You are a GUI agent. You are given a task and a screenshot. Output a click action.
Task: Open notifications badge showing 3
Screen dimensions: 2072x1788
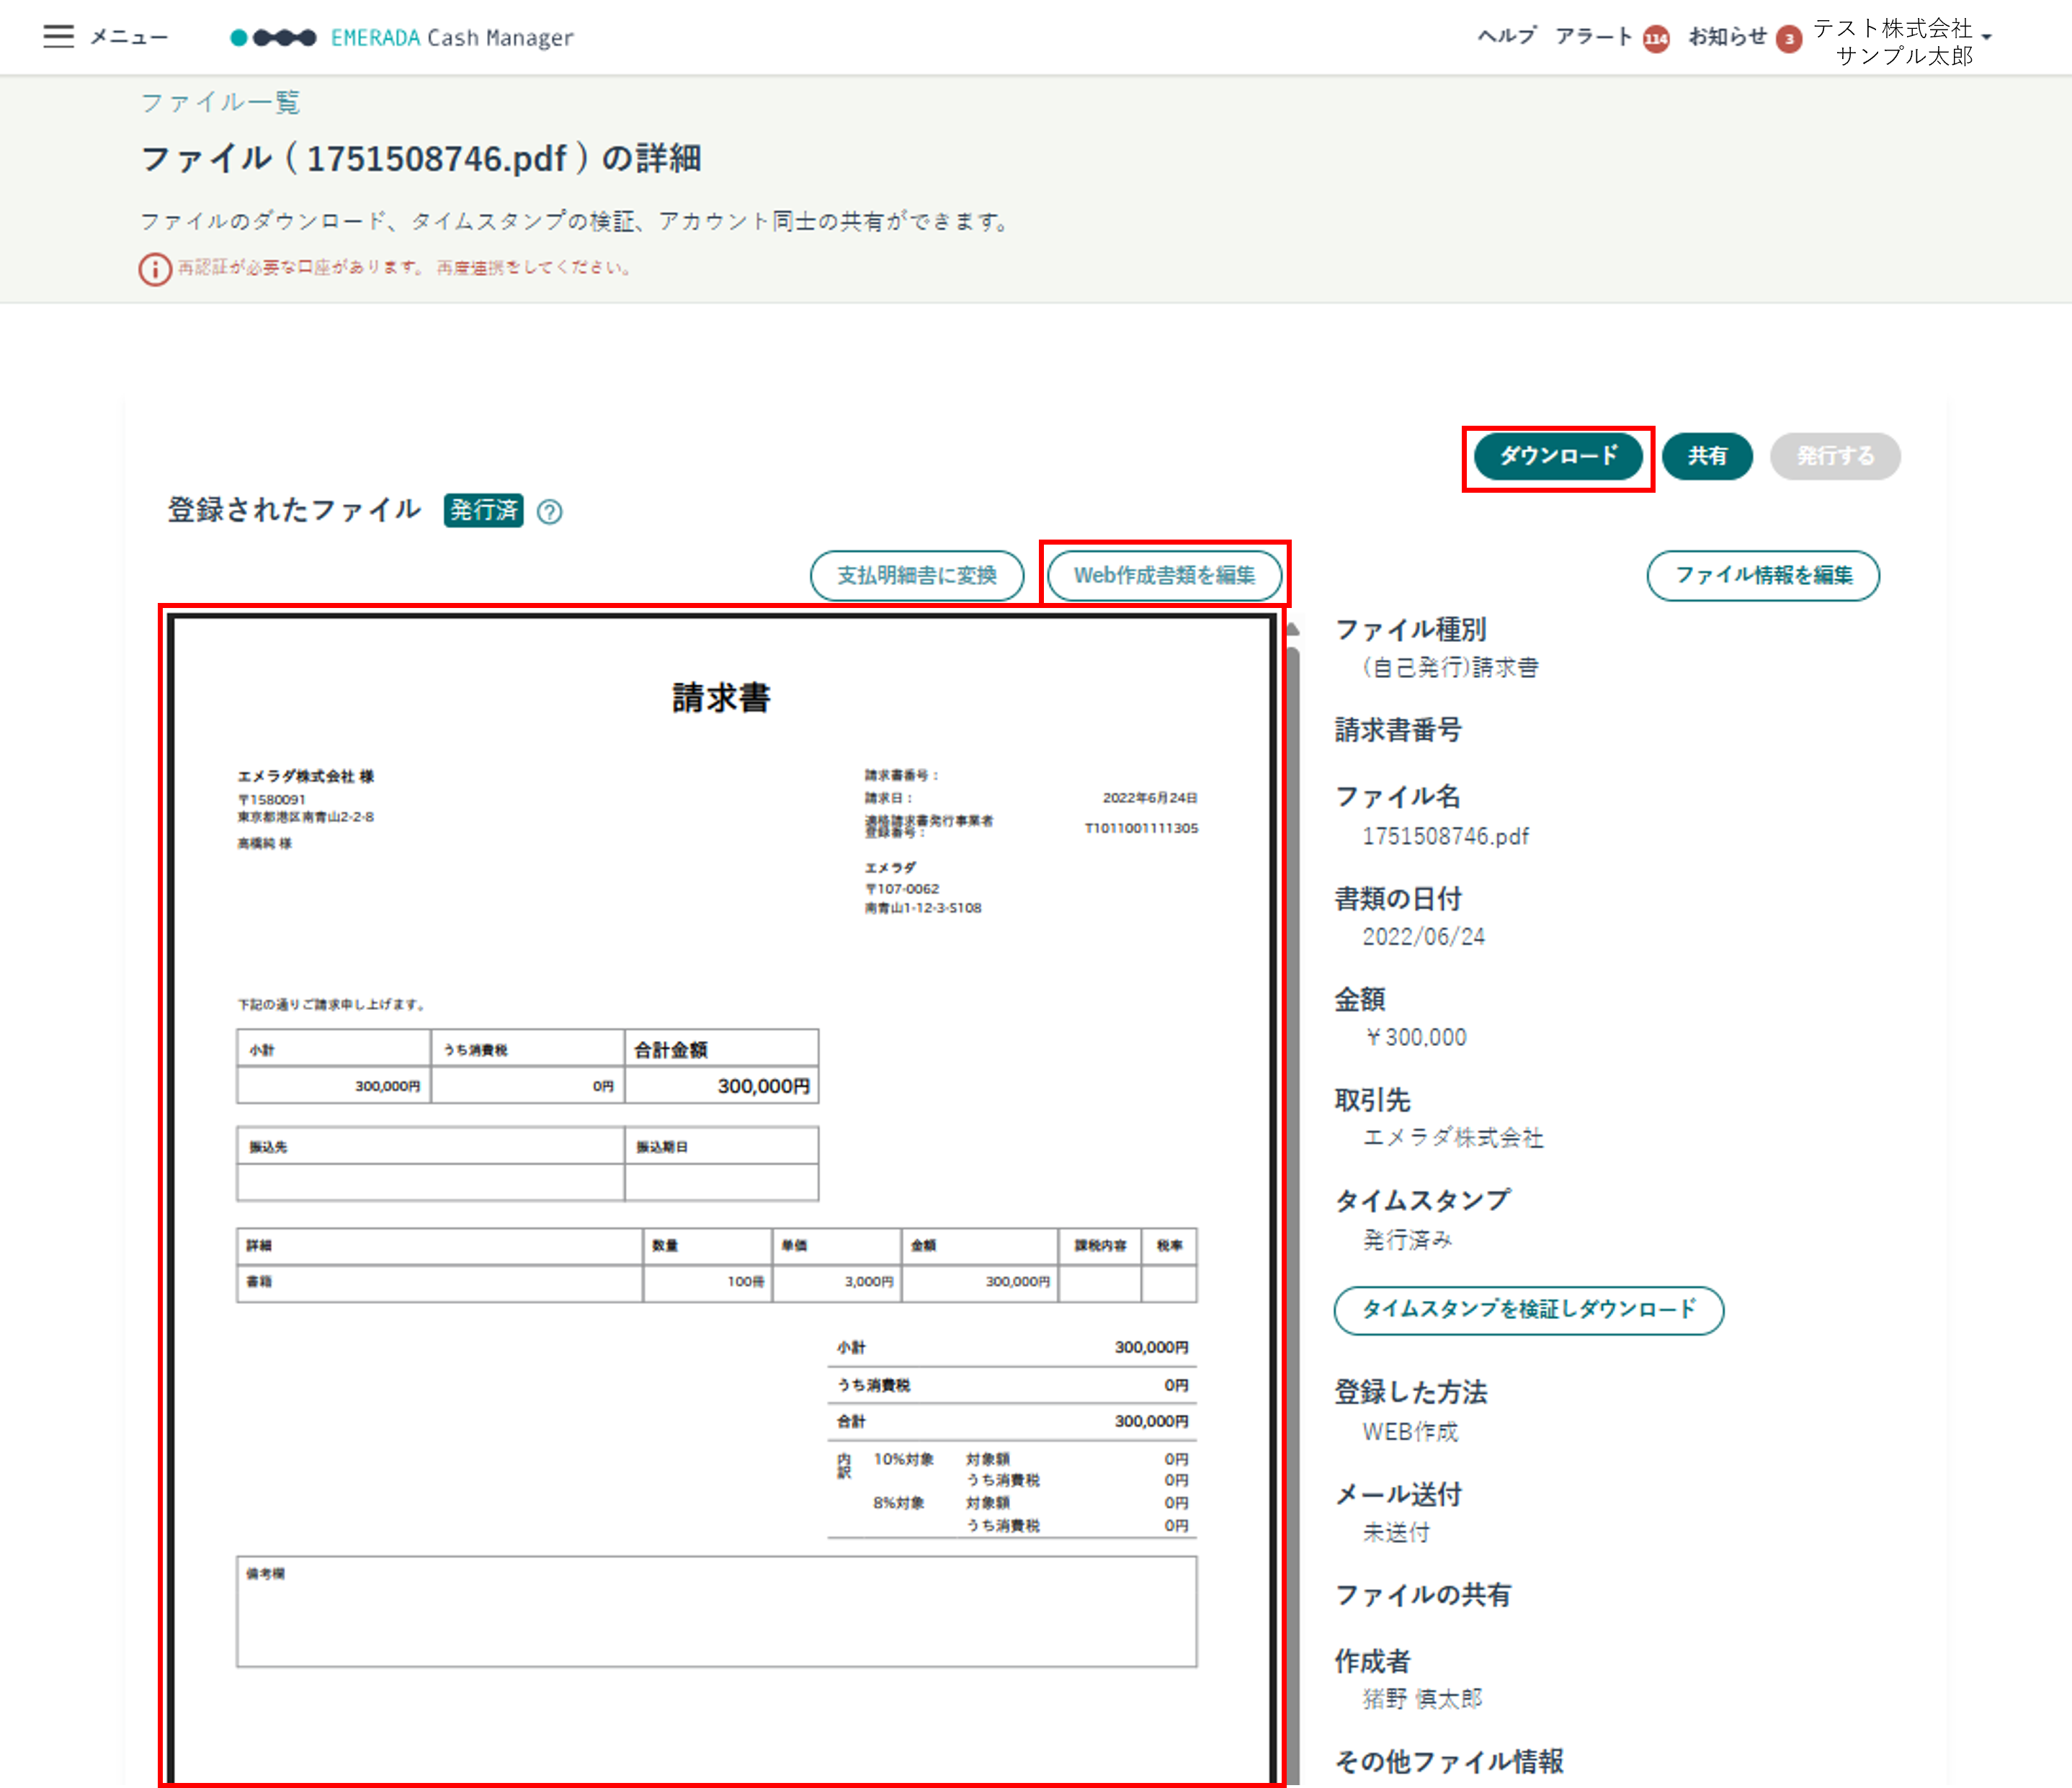1789,39
